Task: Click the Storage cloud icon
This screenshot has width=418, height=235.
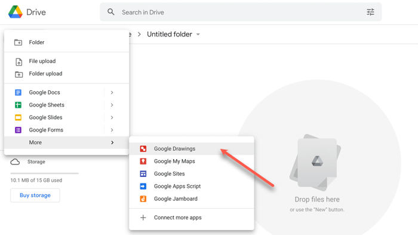Action: tap(15, 162)
